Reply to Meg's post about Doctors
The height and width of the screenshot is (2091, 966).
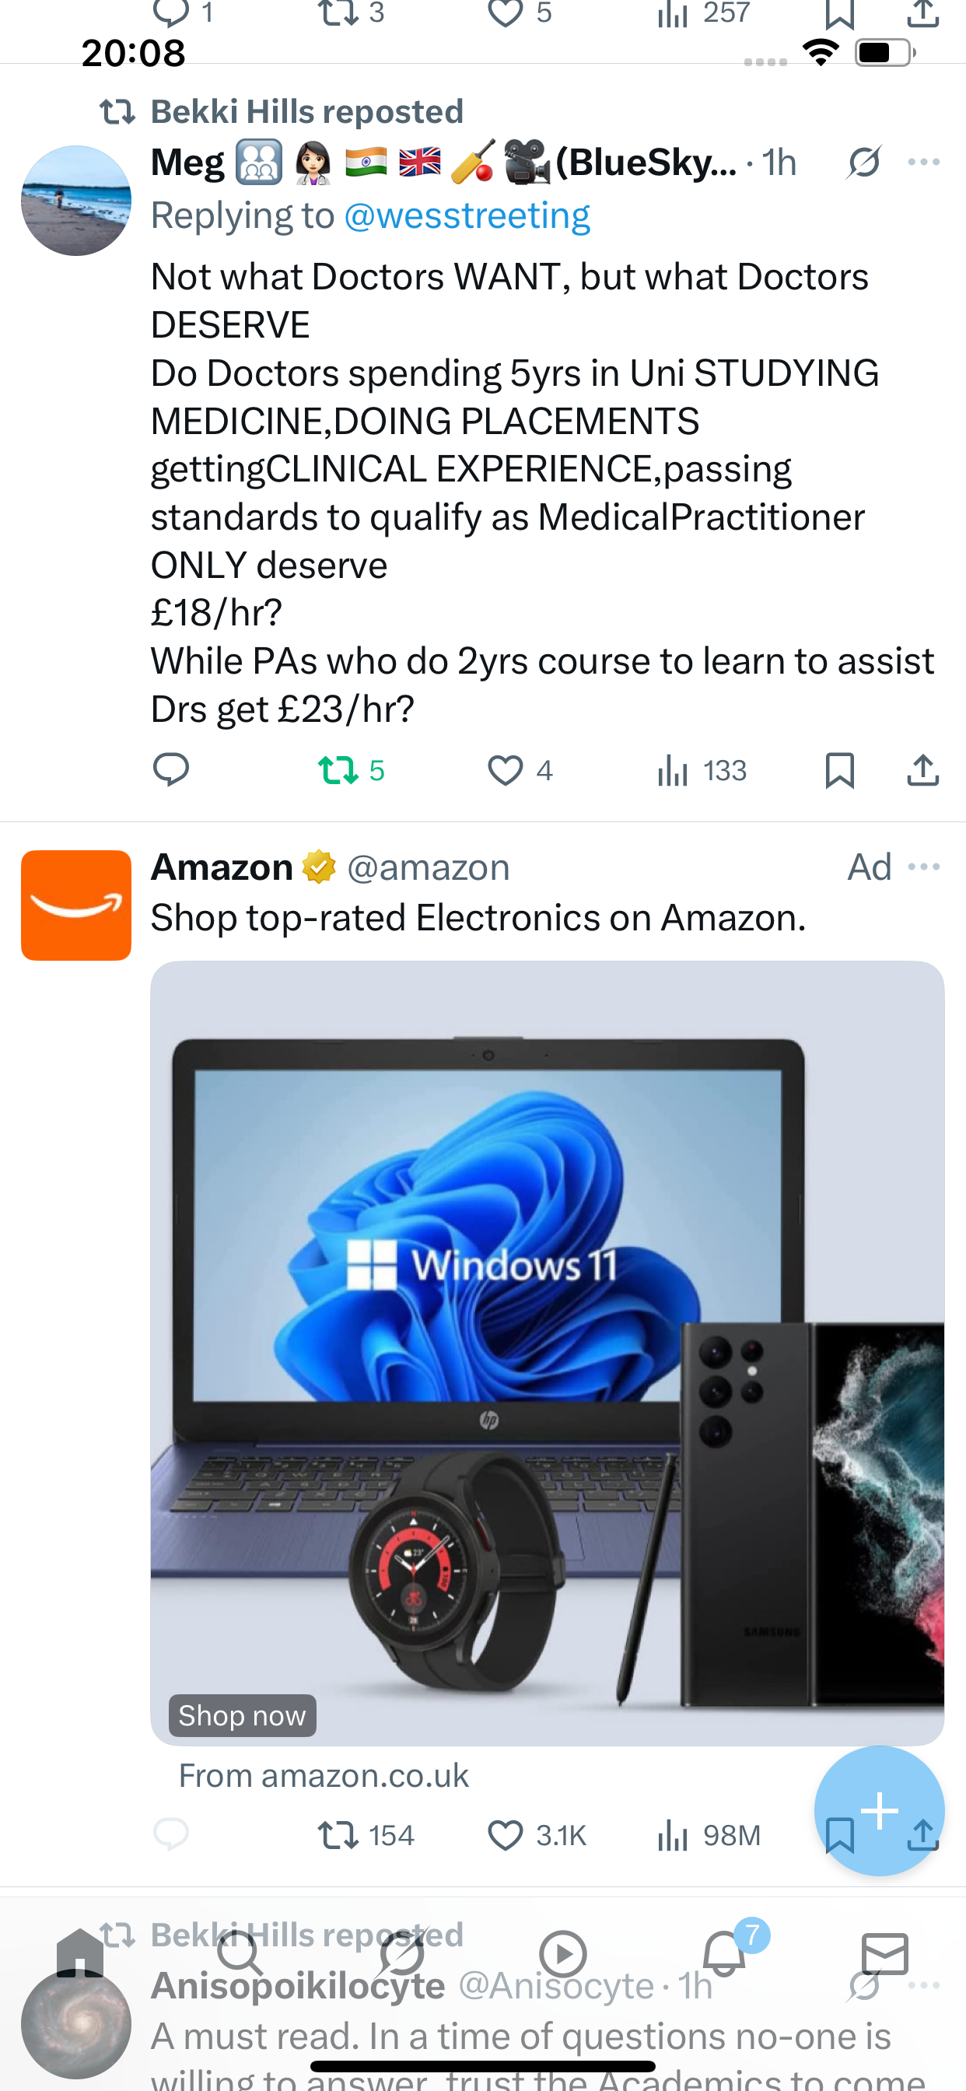point(170,769)
